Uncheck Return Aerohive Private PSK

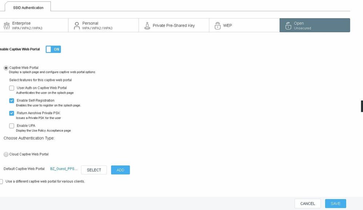[12, 113]
